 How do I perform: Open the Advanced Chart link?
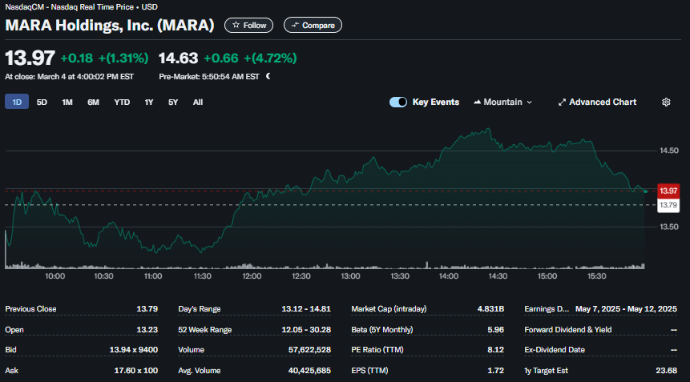click(597, 102)
